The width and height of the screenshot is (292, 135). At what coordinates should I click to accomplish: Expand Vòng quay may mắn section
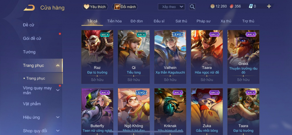coord(58,90)
